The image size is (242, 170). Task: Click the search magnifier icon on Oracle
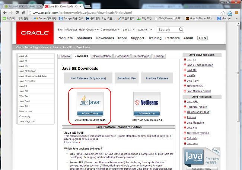pyautogui.click(x=181, y=29)
